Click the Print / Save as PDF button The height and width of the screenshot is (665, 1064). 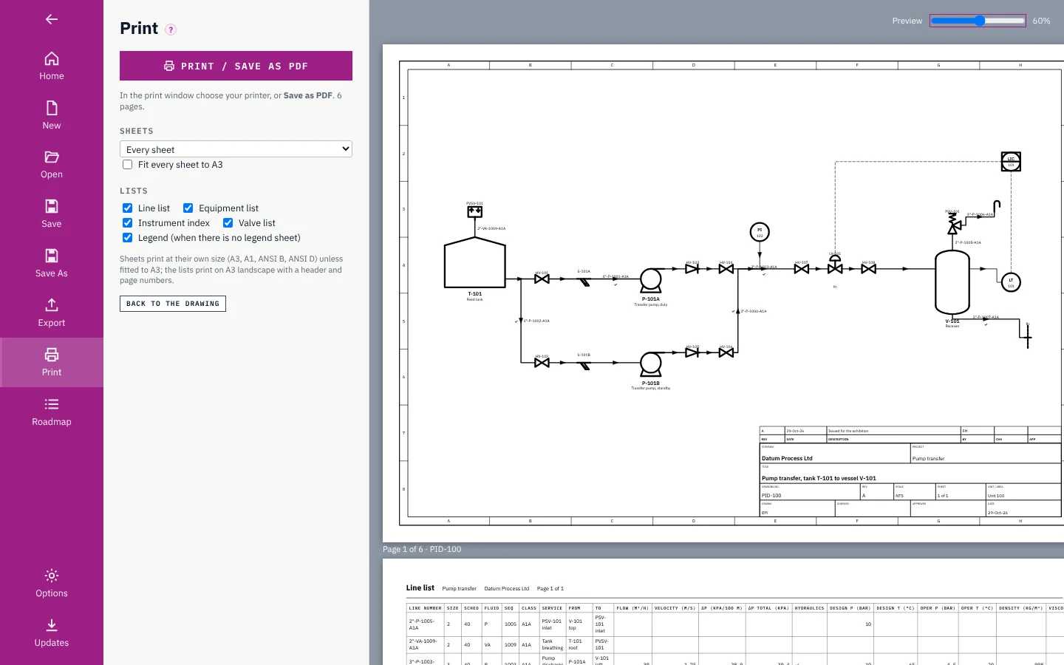click(x=236, y=66)
